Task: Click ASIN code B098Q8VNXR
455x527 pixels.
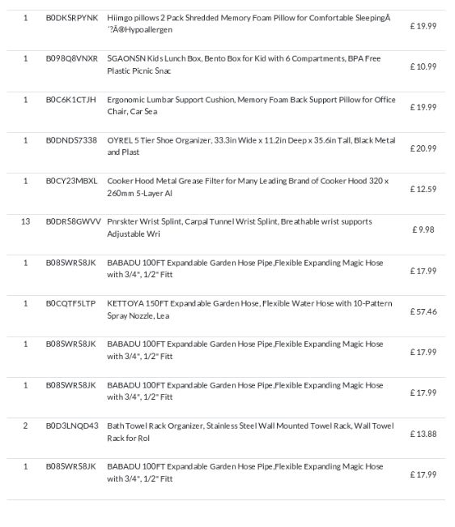Action: click(x=72, y=58)
